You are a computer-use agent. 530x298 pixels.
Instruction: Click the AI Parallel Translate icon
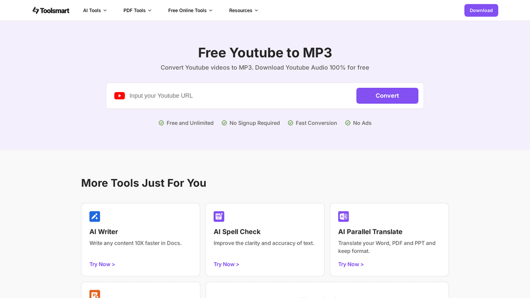[344, 216]
